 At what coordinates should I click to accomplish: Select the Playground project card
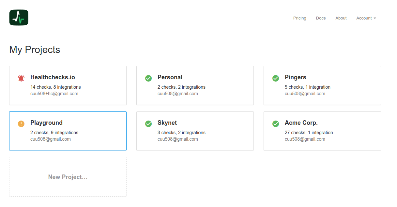68,131
